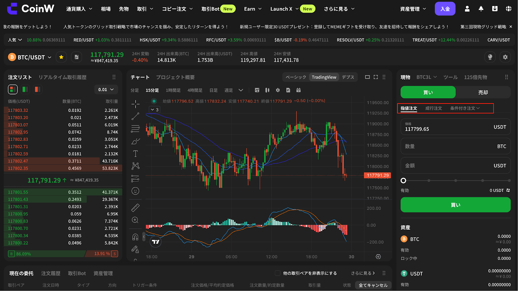Screen dimensions: 518x291
Task: Toggle the magnet snap mode
Action: tap(135, 237)
